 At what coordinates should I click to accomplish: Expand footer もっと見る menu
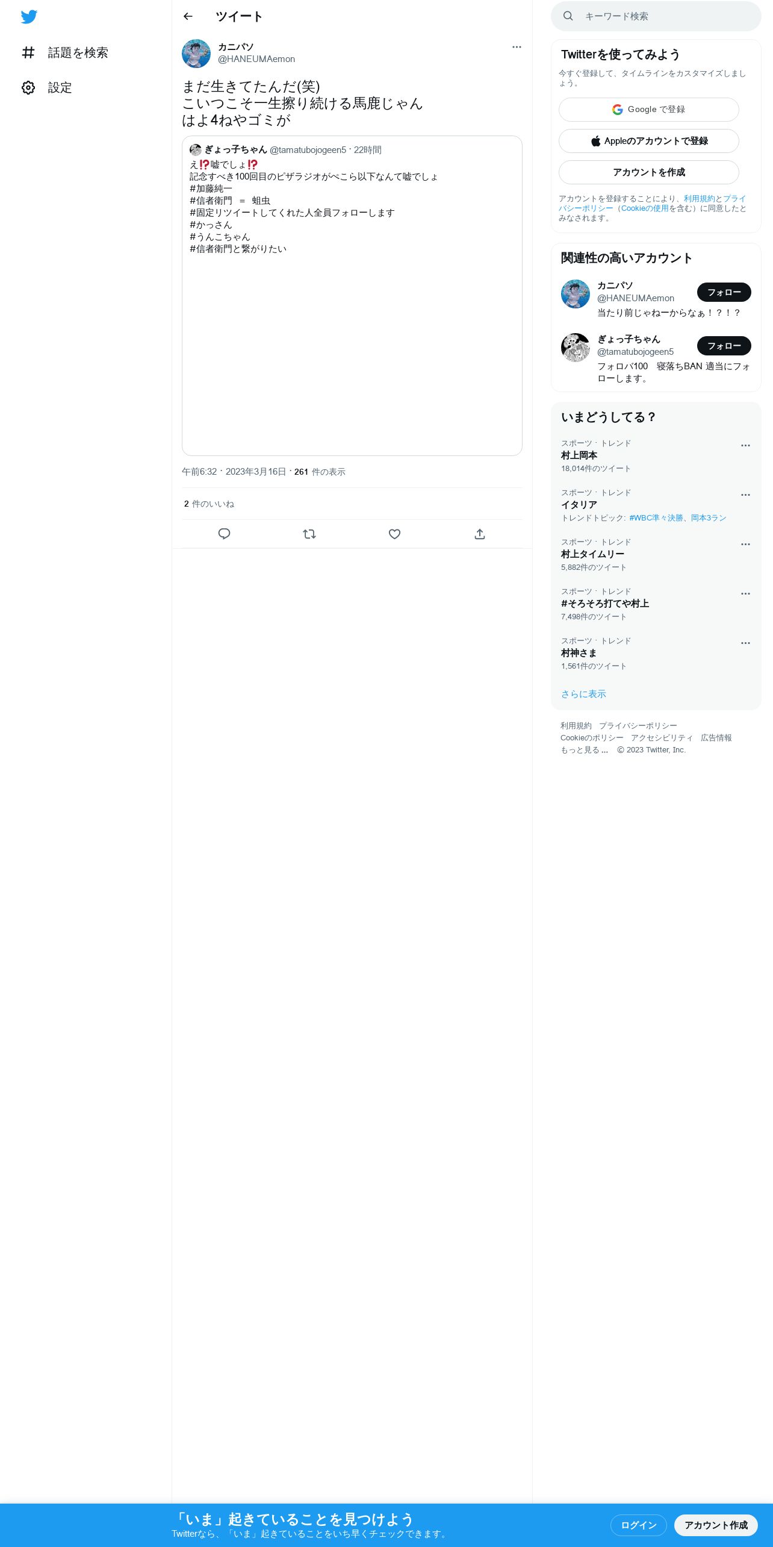tap(585, 750)
